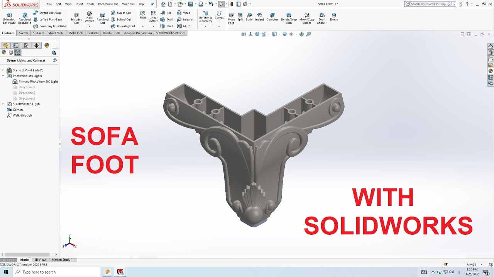
Task: Open the Linear Pattern dropdown arrow
Action: click(x=154, y=27)
